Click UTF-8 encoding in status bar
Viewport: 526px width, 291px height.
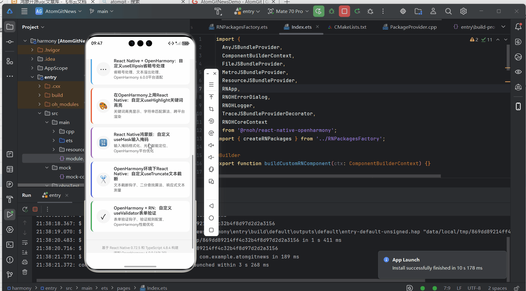pos(474,288)
